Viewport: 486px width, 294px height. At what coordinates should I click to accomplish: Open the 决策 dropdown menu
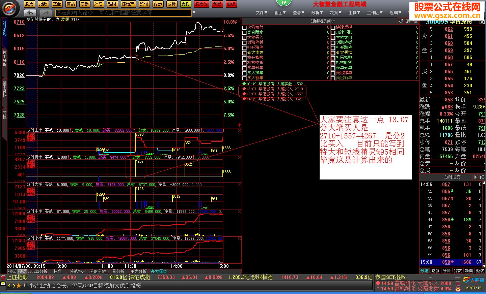point(336,13)
